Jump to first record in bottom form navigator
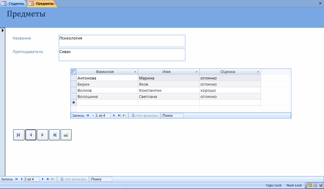The width and height of the screenshot is (324, 189). (x=16, y=179)
